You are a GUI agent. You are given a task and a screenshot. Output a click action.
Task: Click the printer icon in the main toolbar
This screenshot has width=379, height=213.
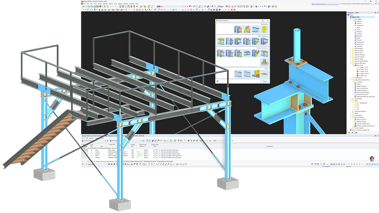pos(100,6)
